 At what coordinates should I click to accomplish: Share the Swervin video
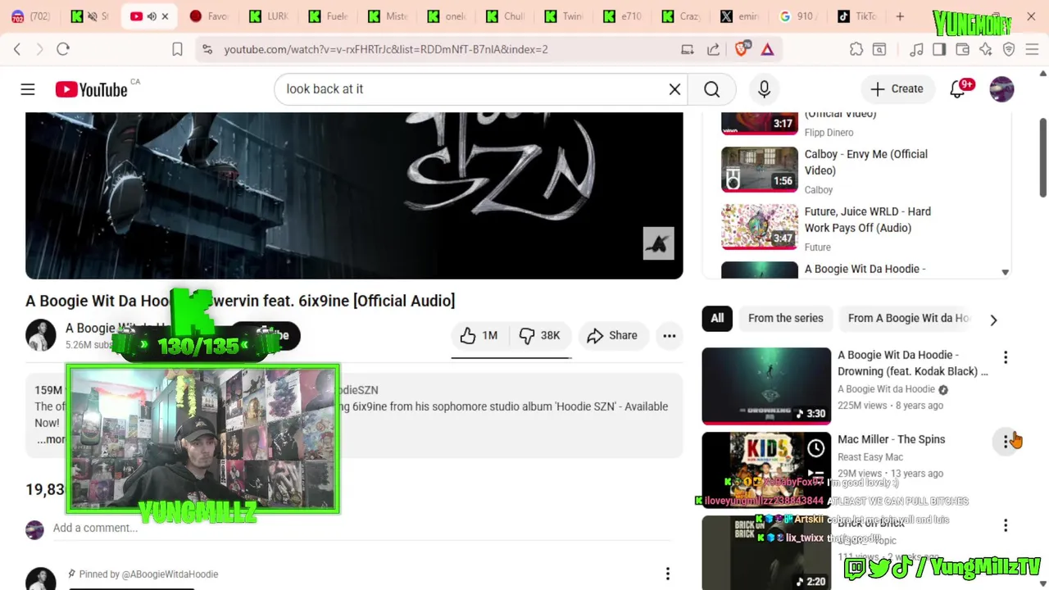[x=611, y=335]
